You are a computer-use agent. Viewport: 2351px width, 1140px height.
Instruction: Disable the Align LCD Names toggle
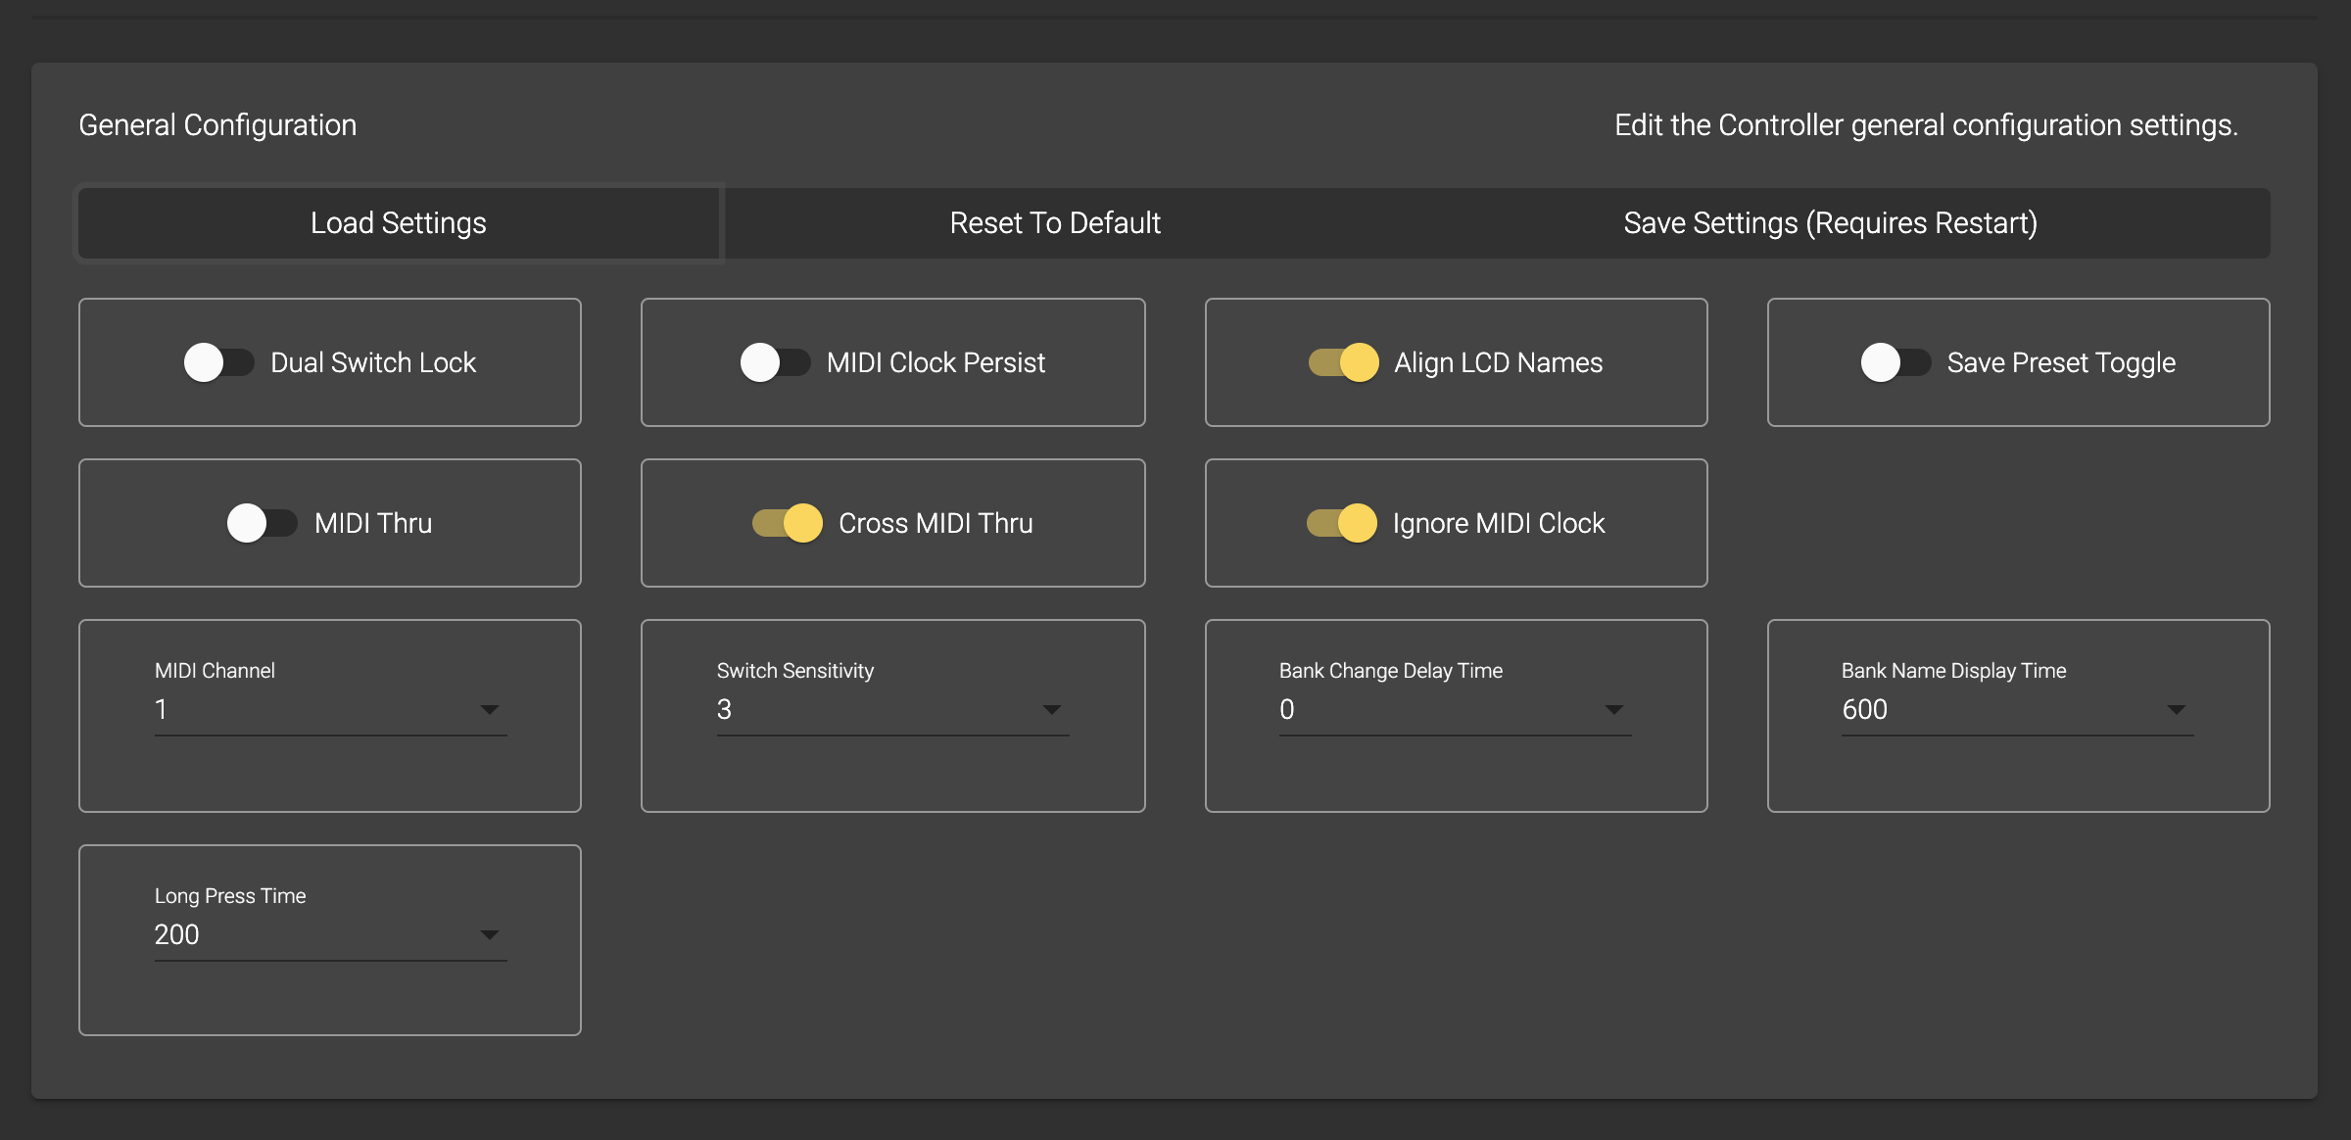pyautogui.click(x=1343, y=362)
